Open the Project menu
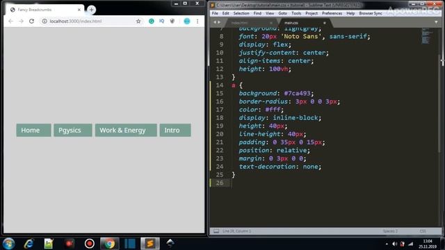445x250 pixels. 311,13
